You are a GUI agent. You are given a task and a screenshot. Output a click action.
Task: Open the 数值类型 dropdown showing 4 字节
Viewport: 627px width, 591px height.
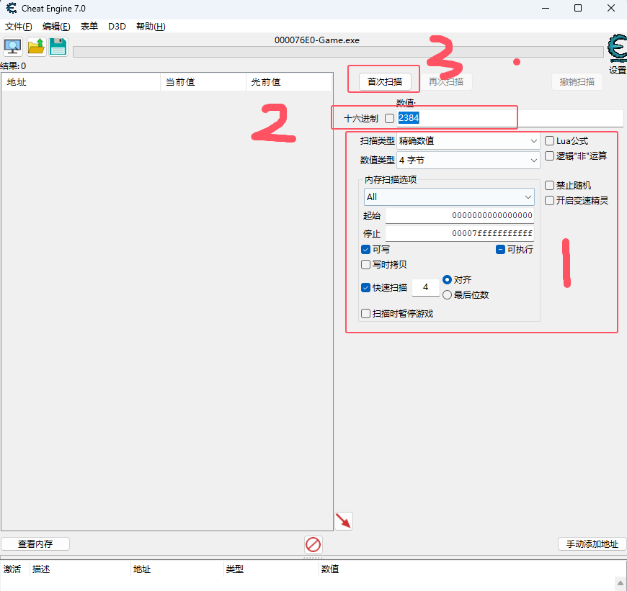pos(468,160)
